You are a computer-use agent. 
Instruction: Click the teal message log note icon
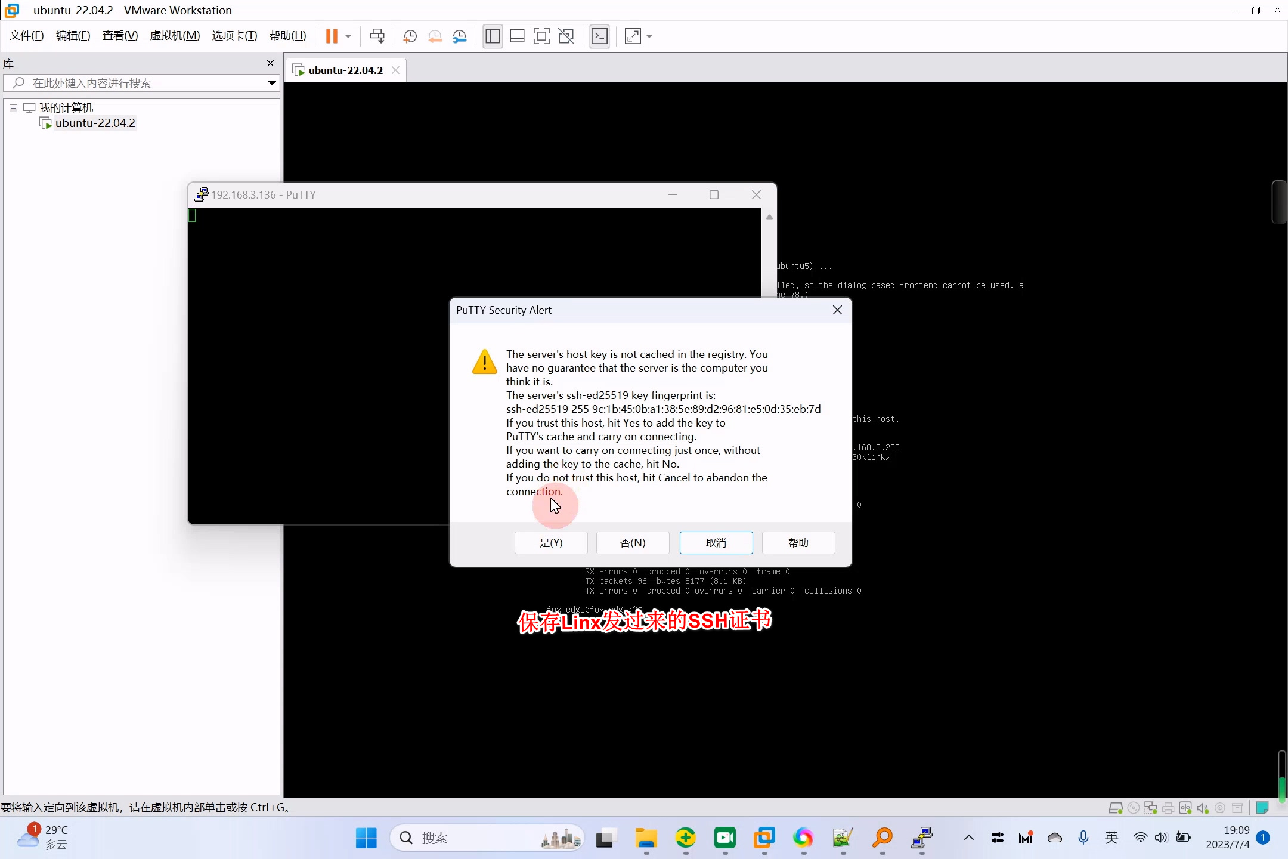pyautogui.click(x=1262, y=808)
